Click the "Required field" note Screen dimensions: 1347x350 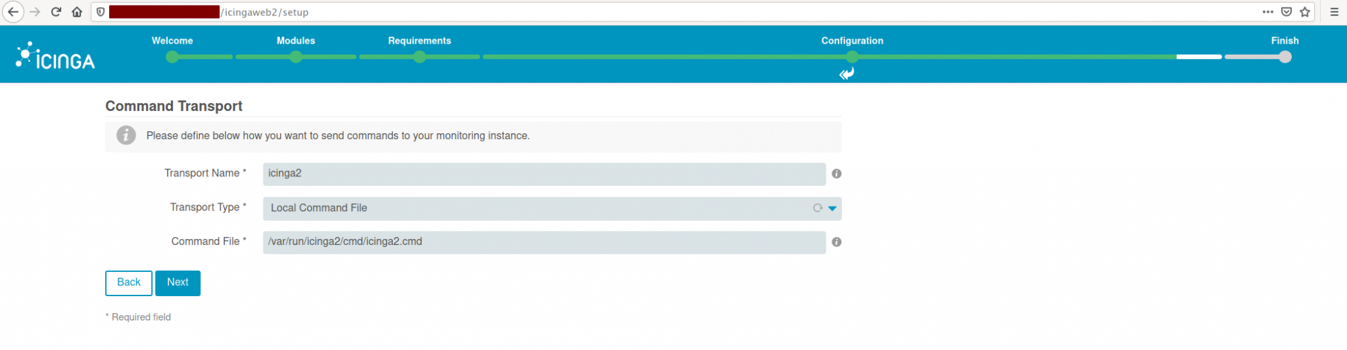(138, 317)
